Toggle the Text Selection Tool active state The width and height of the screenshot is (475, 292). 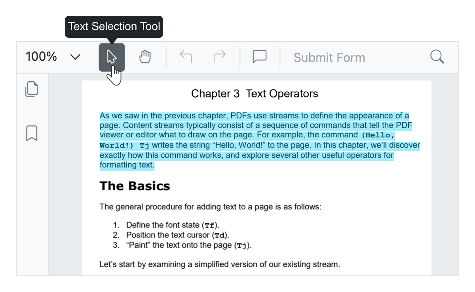[x=112, y=56]
